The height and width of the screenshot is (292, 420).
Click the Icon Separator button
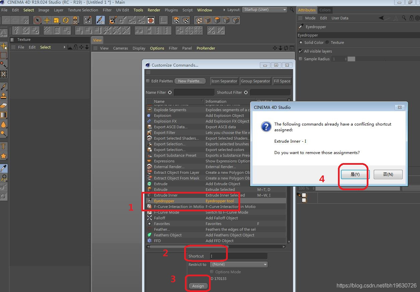coord(224,81)
